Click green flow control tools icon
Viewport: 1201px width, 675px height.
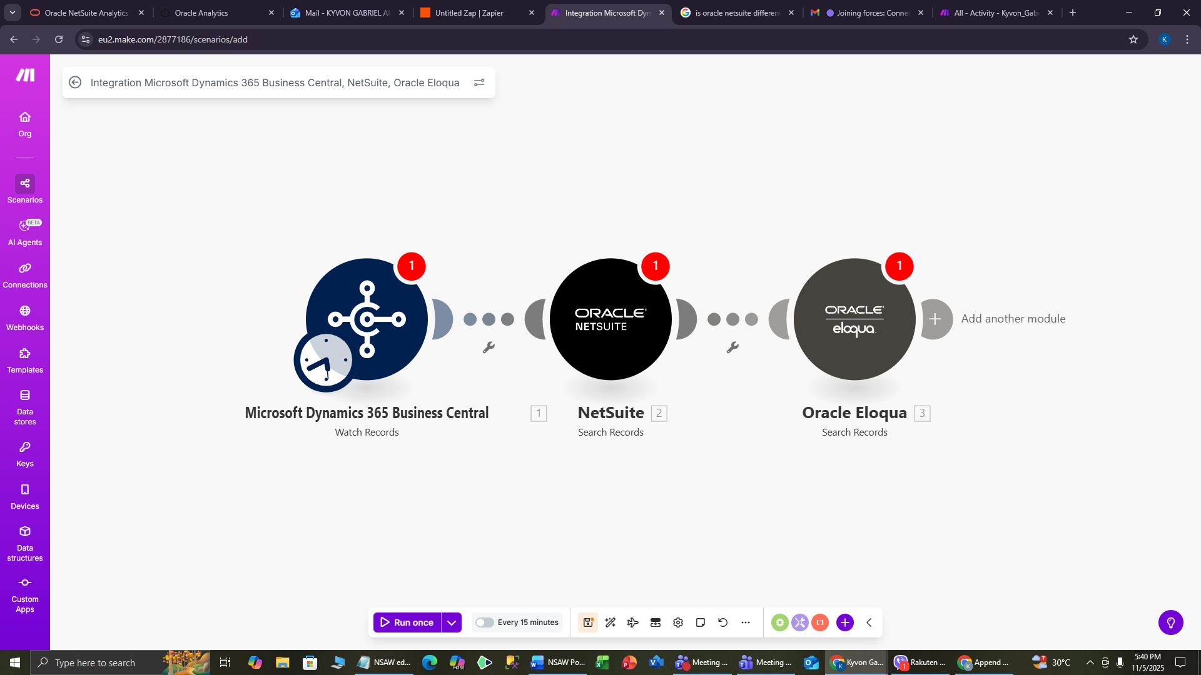[779, 622]
